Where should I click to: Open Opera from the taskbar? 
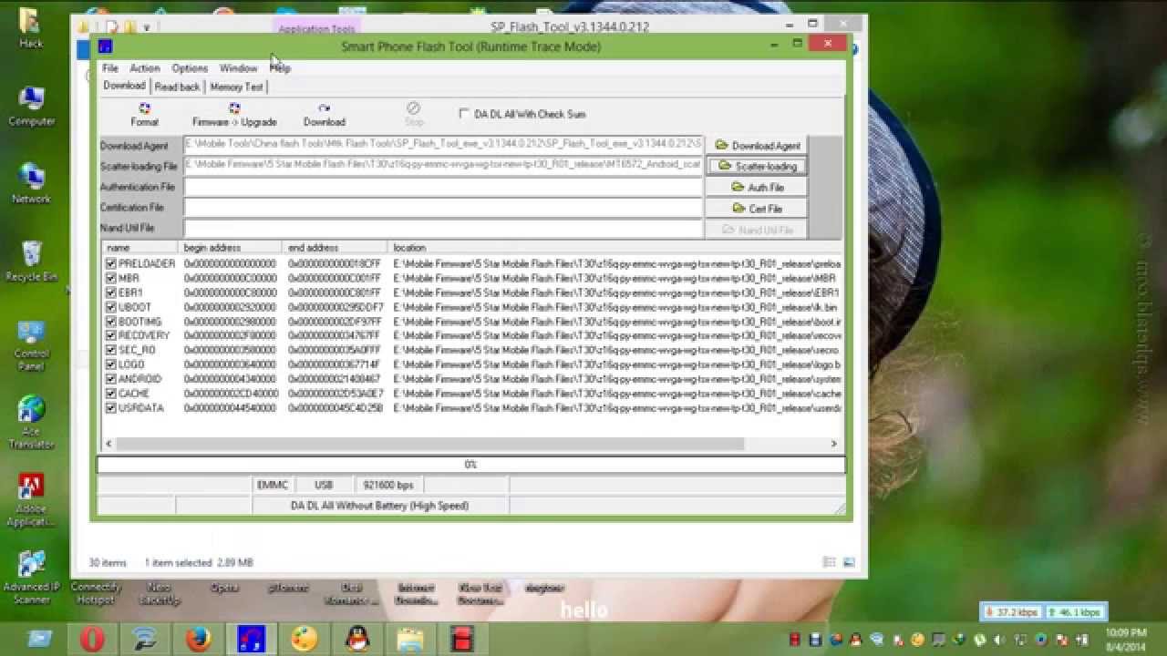(x=92, y=639)
